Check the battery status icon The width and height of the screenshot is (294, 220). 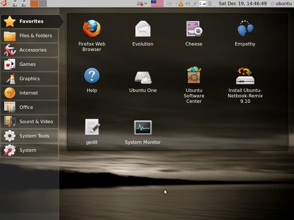click(210, 3)
